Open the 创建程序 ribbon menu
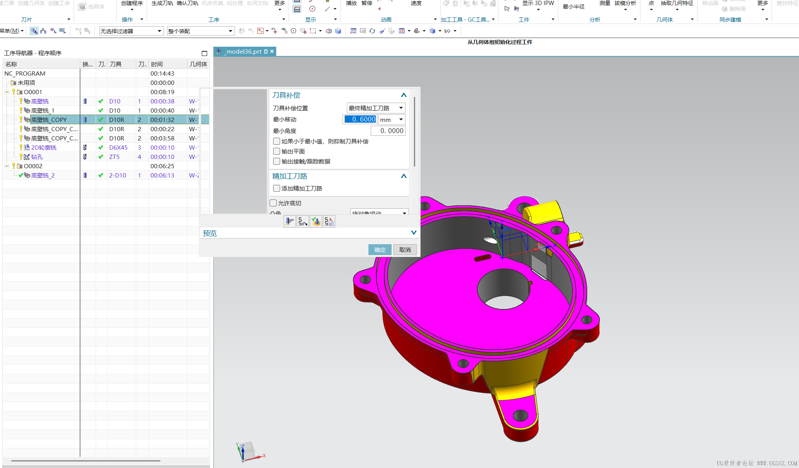This screenshot has width=799, height=468. tap(132, 5)
